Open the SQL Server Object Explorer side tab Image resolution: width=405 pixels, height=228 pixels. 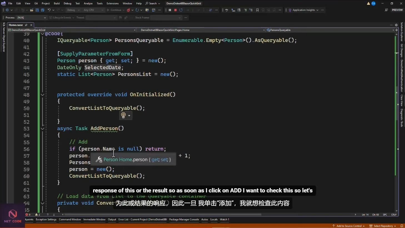[x=4, y=37]
